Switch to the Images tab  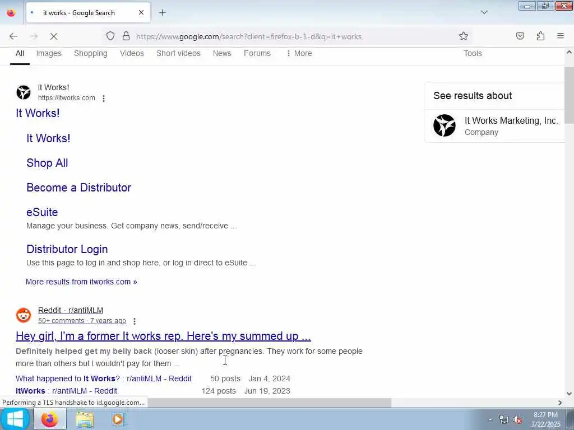pyautogui.click(x=49, y=53)
